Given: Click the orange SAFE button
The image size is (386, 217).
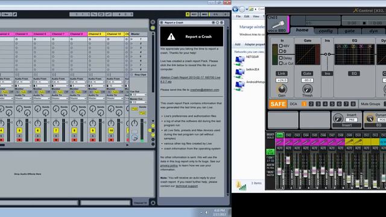Looking at the screenshot, I should (278, 104).
